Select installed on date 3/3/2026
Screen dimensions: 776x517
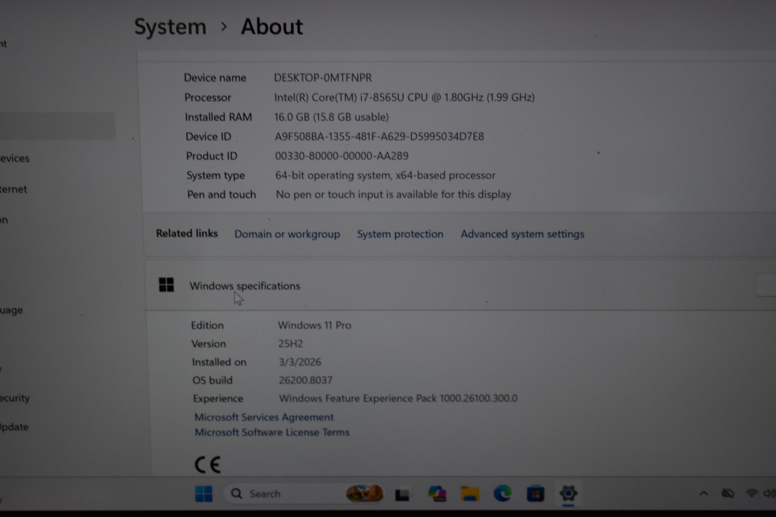[300, 362]
